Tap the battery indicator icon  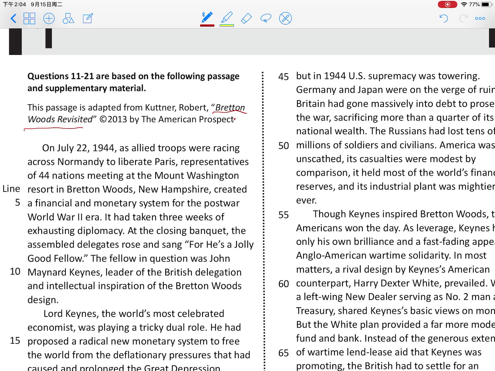point(486,4)
